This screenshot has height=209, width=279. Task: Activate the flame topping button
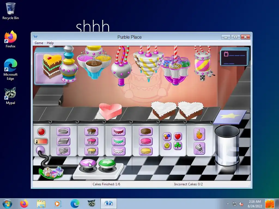pos(199,134)
